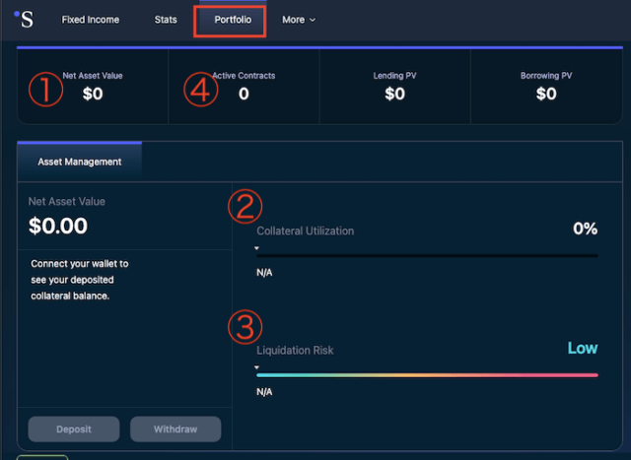Click the Collateral Utilization progress bar
This screenshot has width=631, height=460.
(x=427, y=255)
